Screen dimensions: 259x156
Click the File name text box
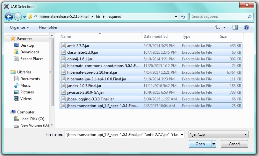pyautogui.click(x=122, y=135)
